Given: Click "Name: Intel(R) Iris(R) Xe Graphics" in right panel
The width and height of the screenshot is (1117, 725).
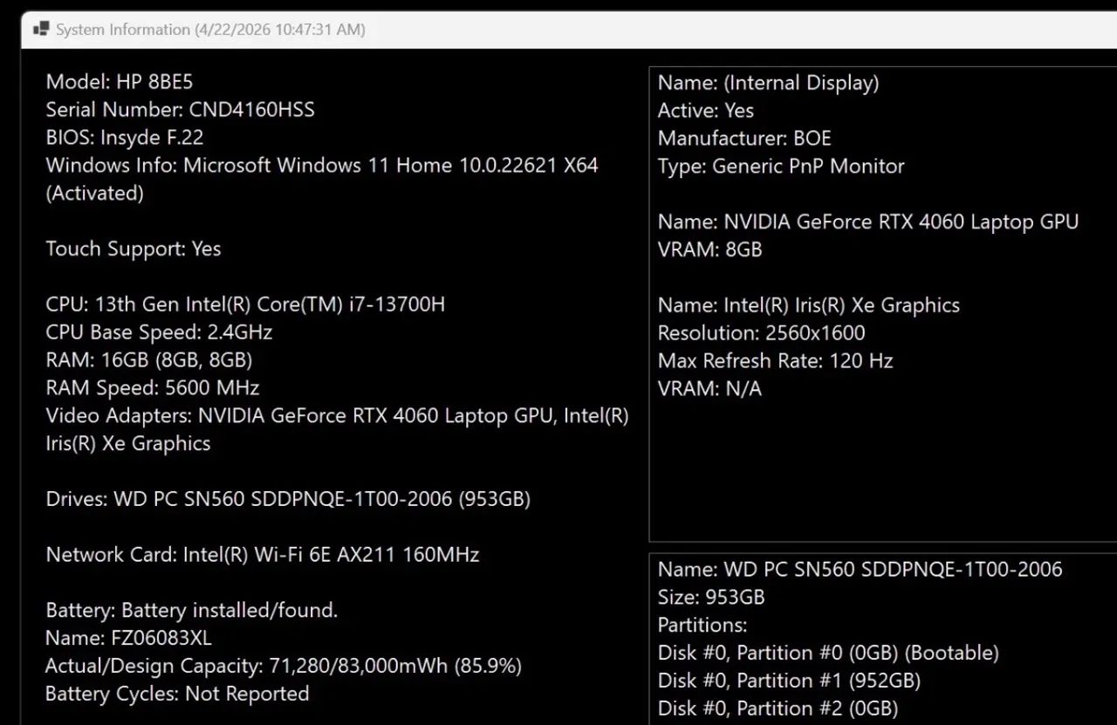Looking at the screenshot, I should click(809, 306).
